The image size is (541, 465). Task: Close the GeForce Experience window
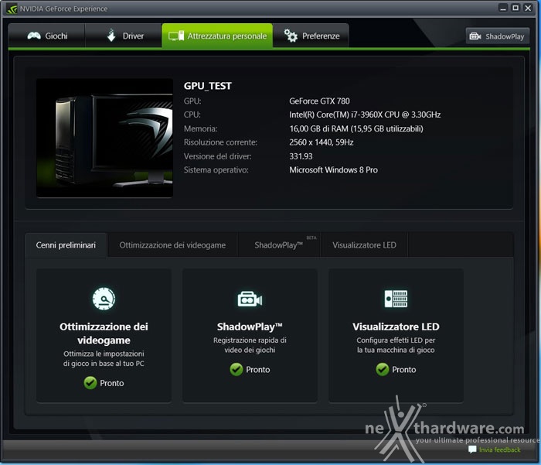pyautogui.click(x=528, y=8)
